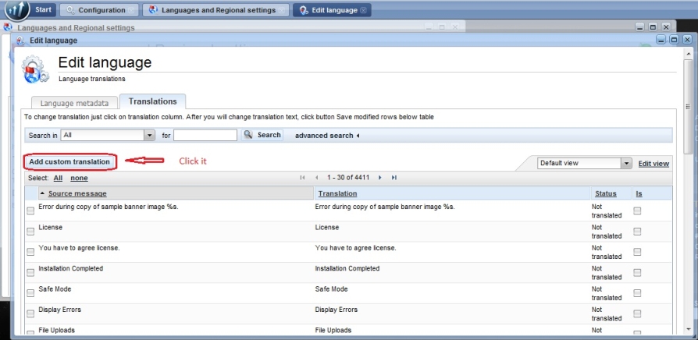Check the License row checkbox
The height and width of the screenshot is (340, 698).
tap(30, 231)
